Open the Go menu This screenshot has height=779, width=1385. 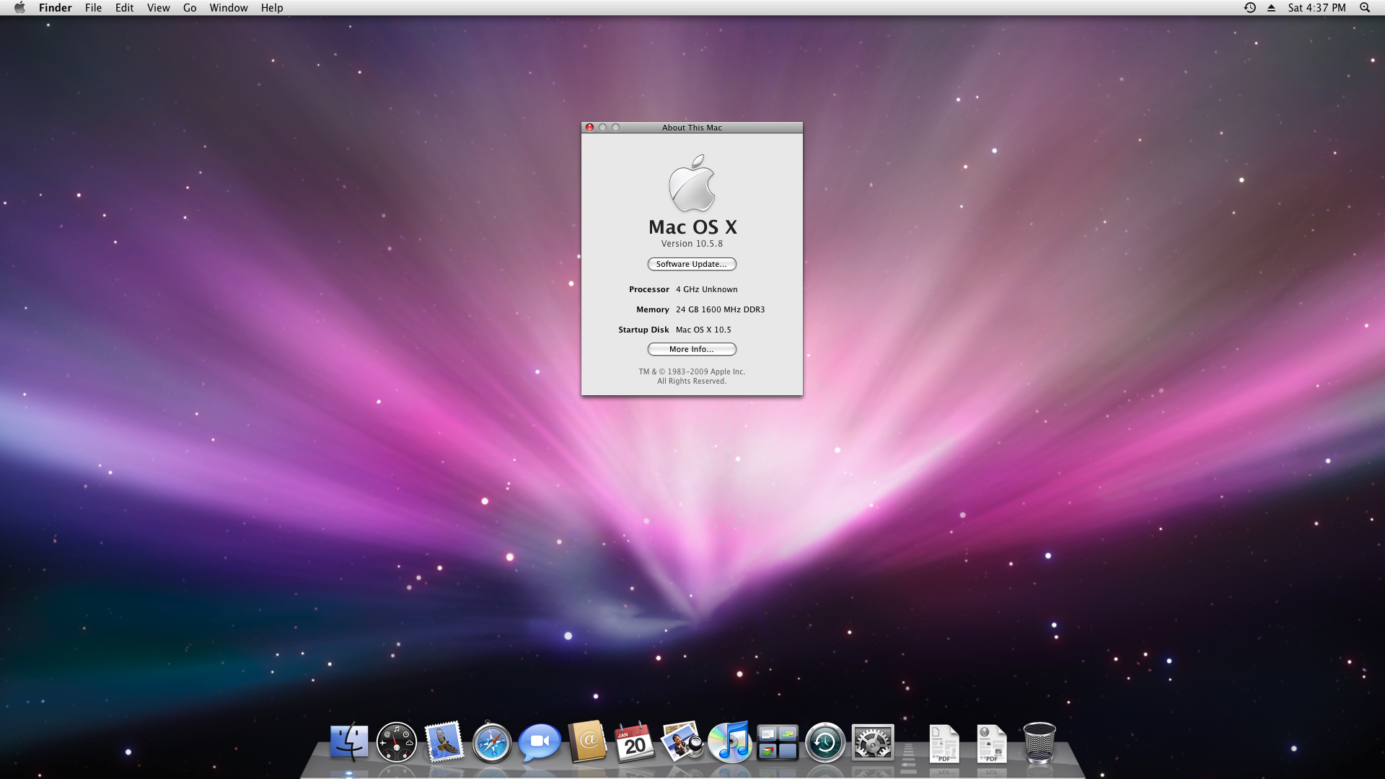tap(190, 8)
